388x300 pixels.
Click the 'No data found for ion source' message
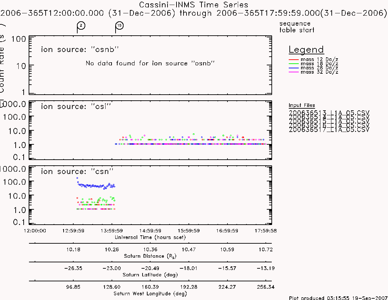pos(150,63)
